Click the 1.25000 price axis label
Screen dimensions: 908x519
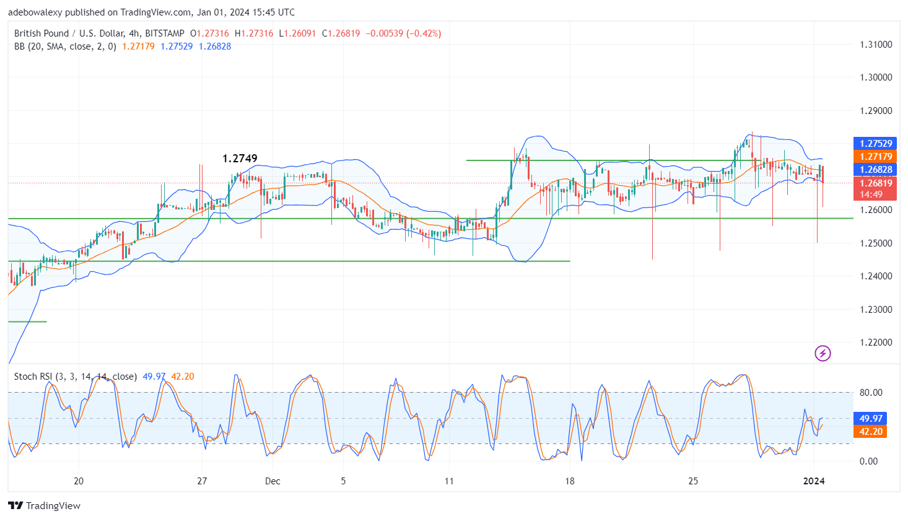click(x=876, y=243)
